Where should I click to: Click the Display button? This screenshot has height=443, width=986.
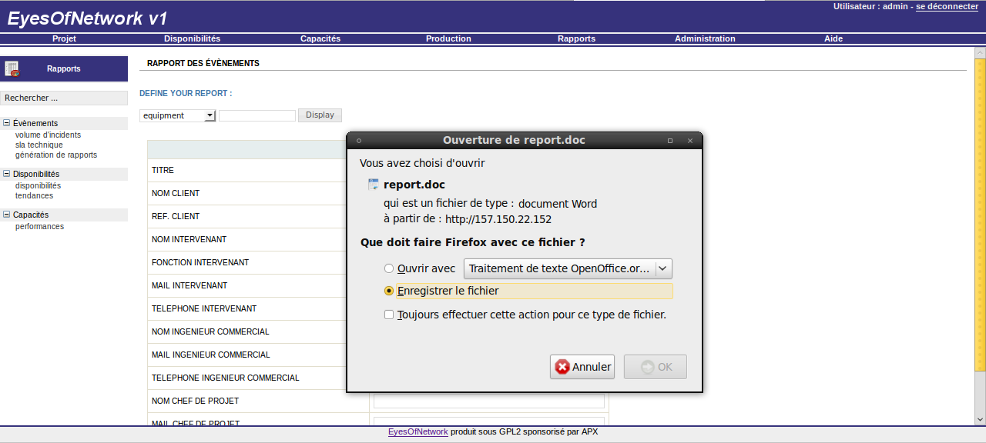coord(320,115)
